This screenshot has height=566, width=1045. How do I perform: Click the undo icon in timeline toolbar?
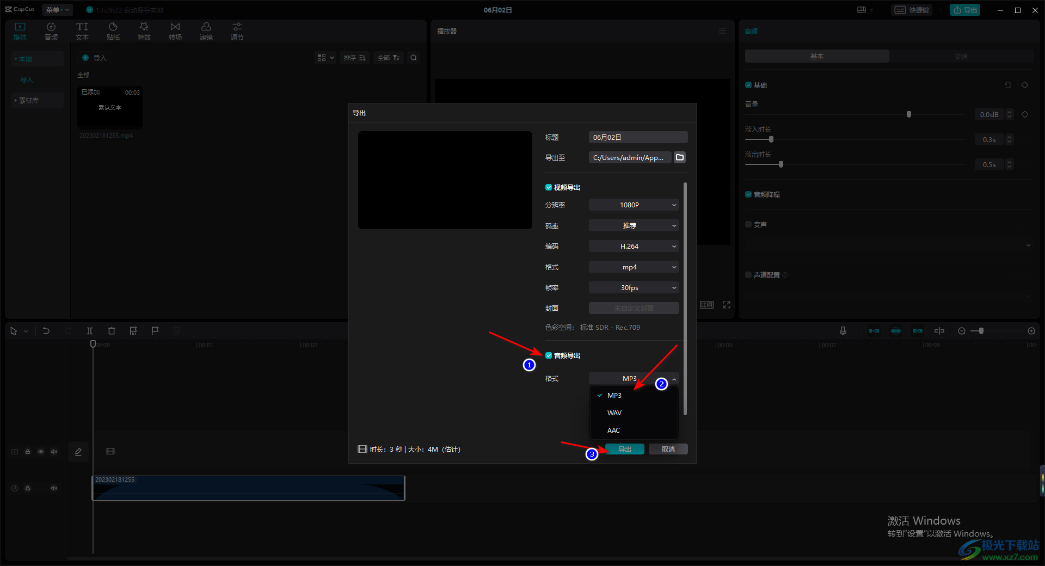click(46, 331)
